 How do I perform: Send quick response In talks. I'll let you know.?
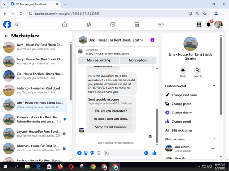[111, 119]
